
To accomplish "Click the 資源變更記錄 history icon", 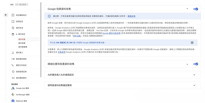I will [x=13, y=71].
